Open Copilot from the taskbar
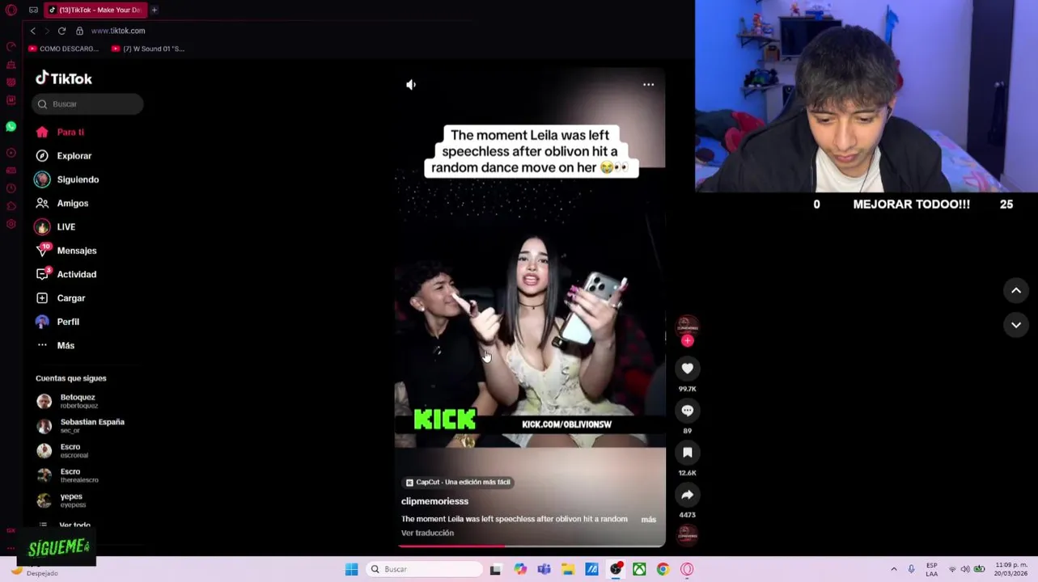The width and height of the screenshot is (1038, 582). 520,569
